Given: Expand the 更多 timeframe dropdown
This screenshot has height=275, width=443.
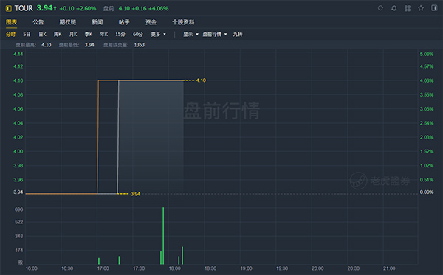Looking at the screenshot, I should click(159, 35).
